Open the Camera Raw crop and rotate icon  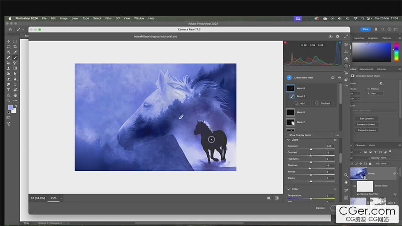pyautogui.click(x=346, y=52)
